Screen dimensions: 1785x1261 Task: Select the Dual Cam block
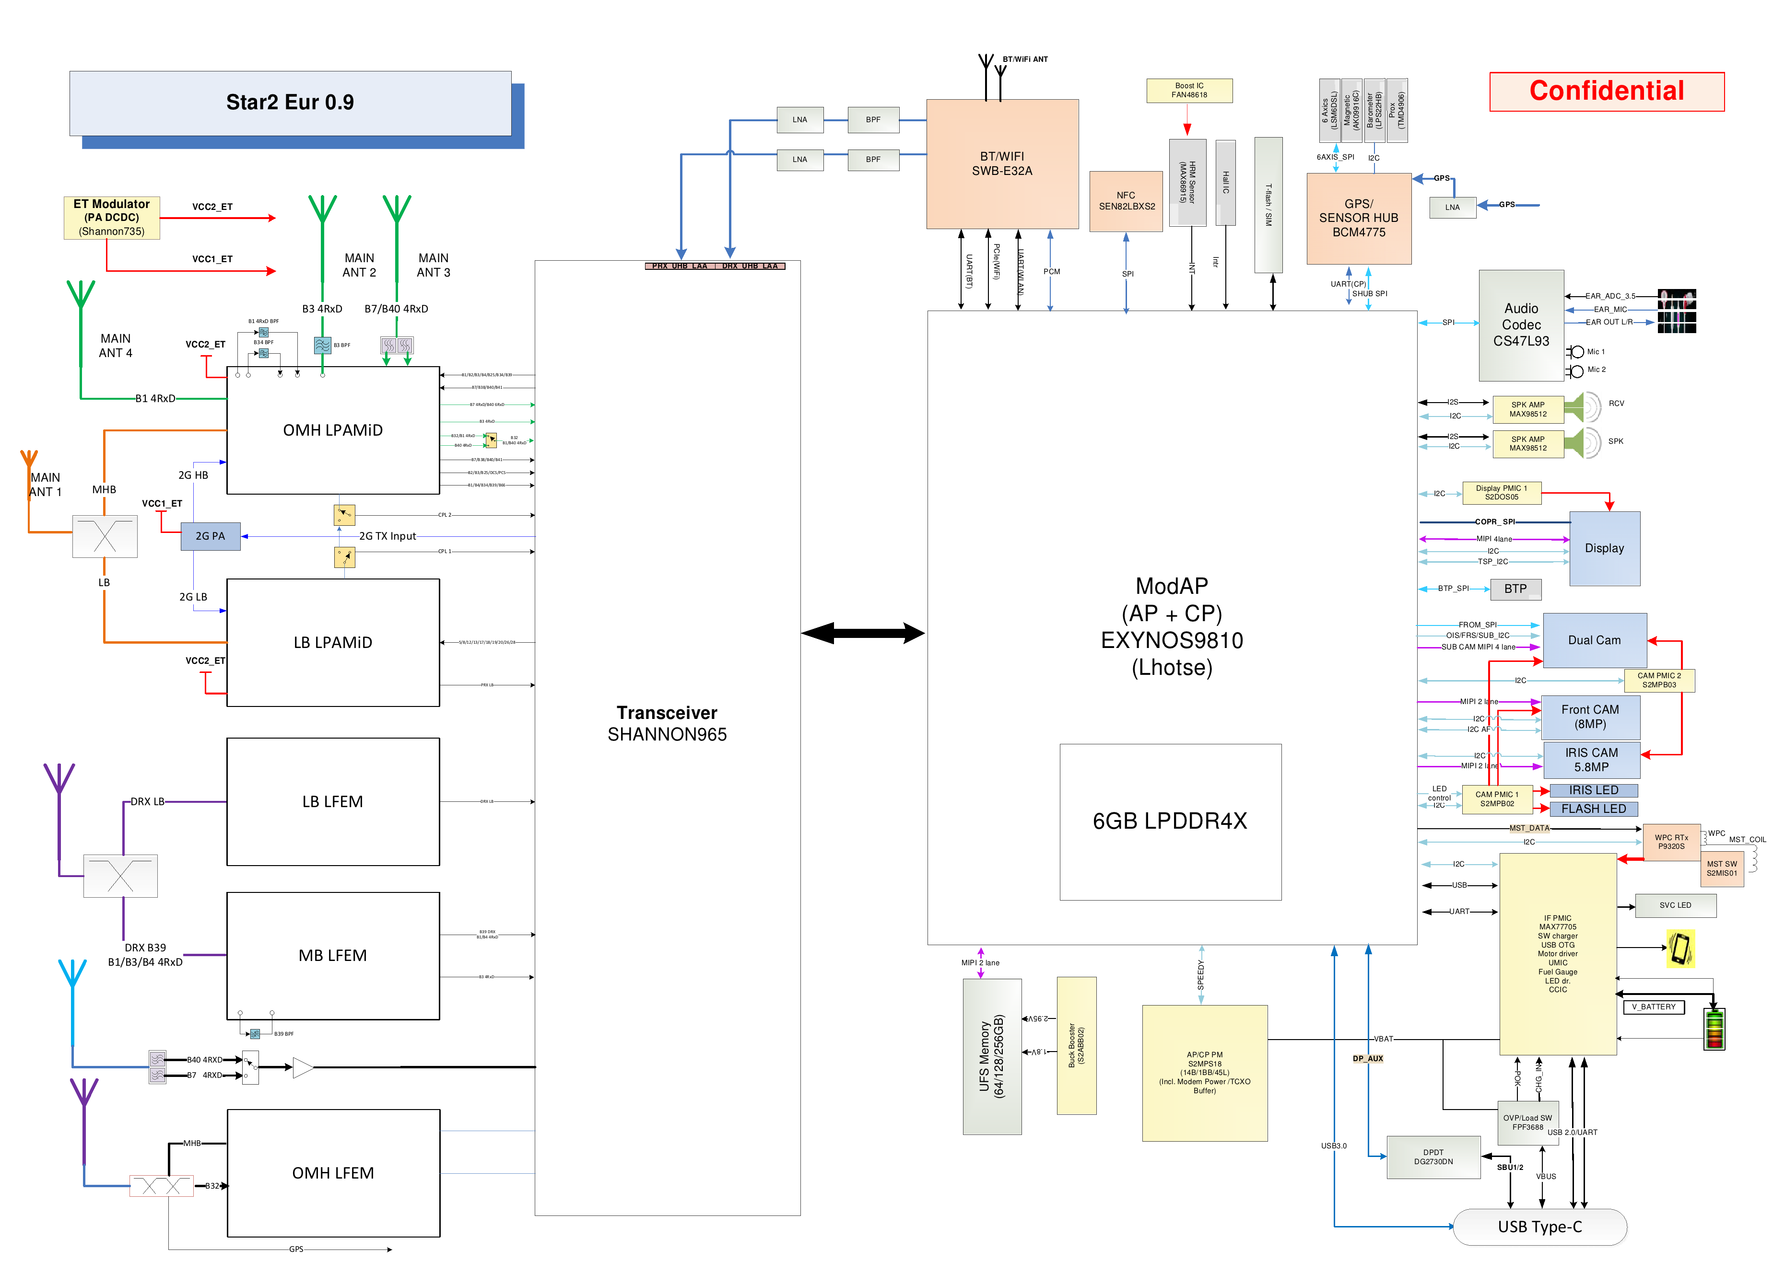pos(1595,640)
